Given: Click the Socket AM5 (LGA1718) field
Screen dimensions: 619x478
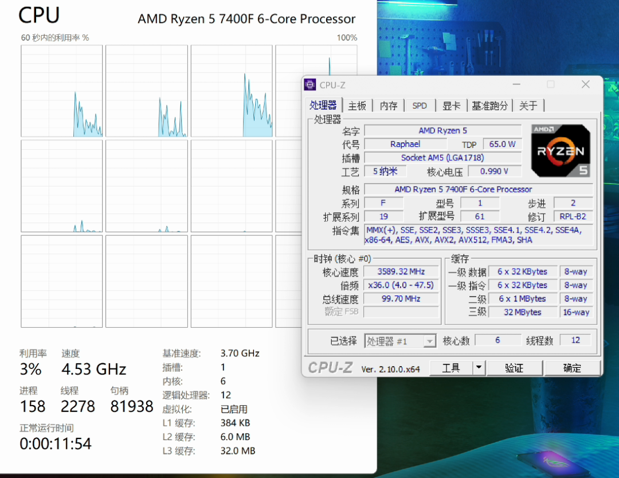Looking at the screenshot, I should (442, 158).
